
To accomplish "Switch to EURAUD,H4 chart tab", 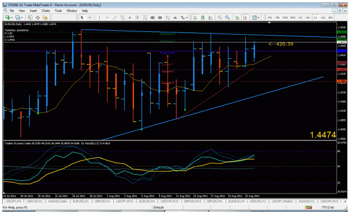I will [x=236, y=201].
